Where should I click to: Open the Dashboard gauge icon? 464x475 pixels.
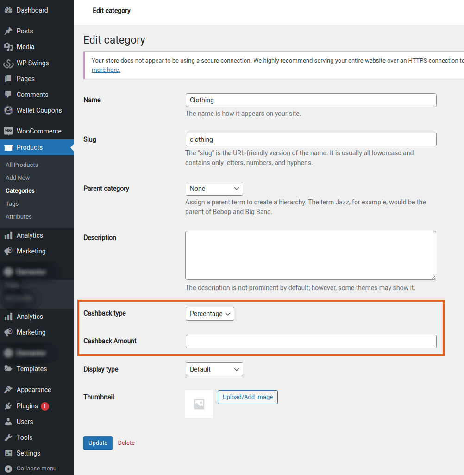click(x=8, y=10)
